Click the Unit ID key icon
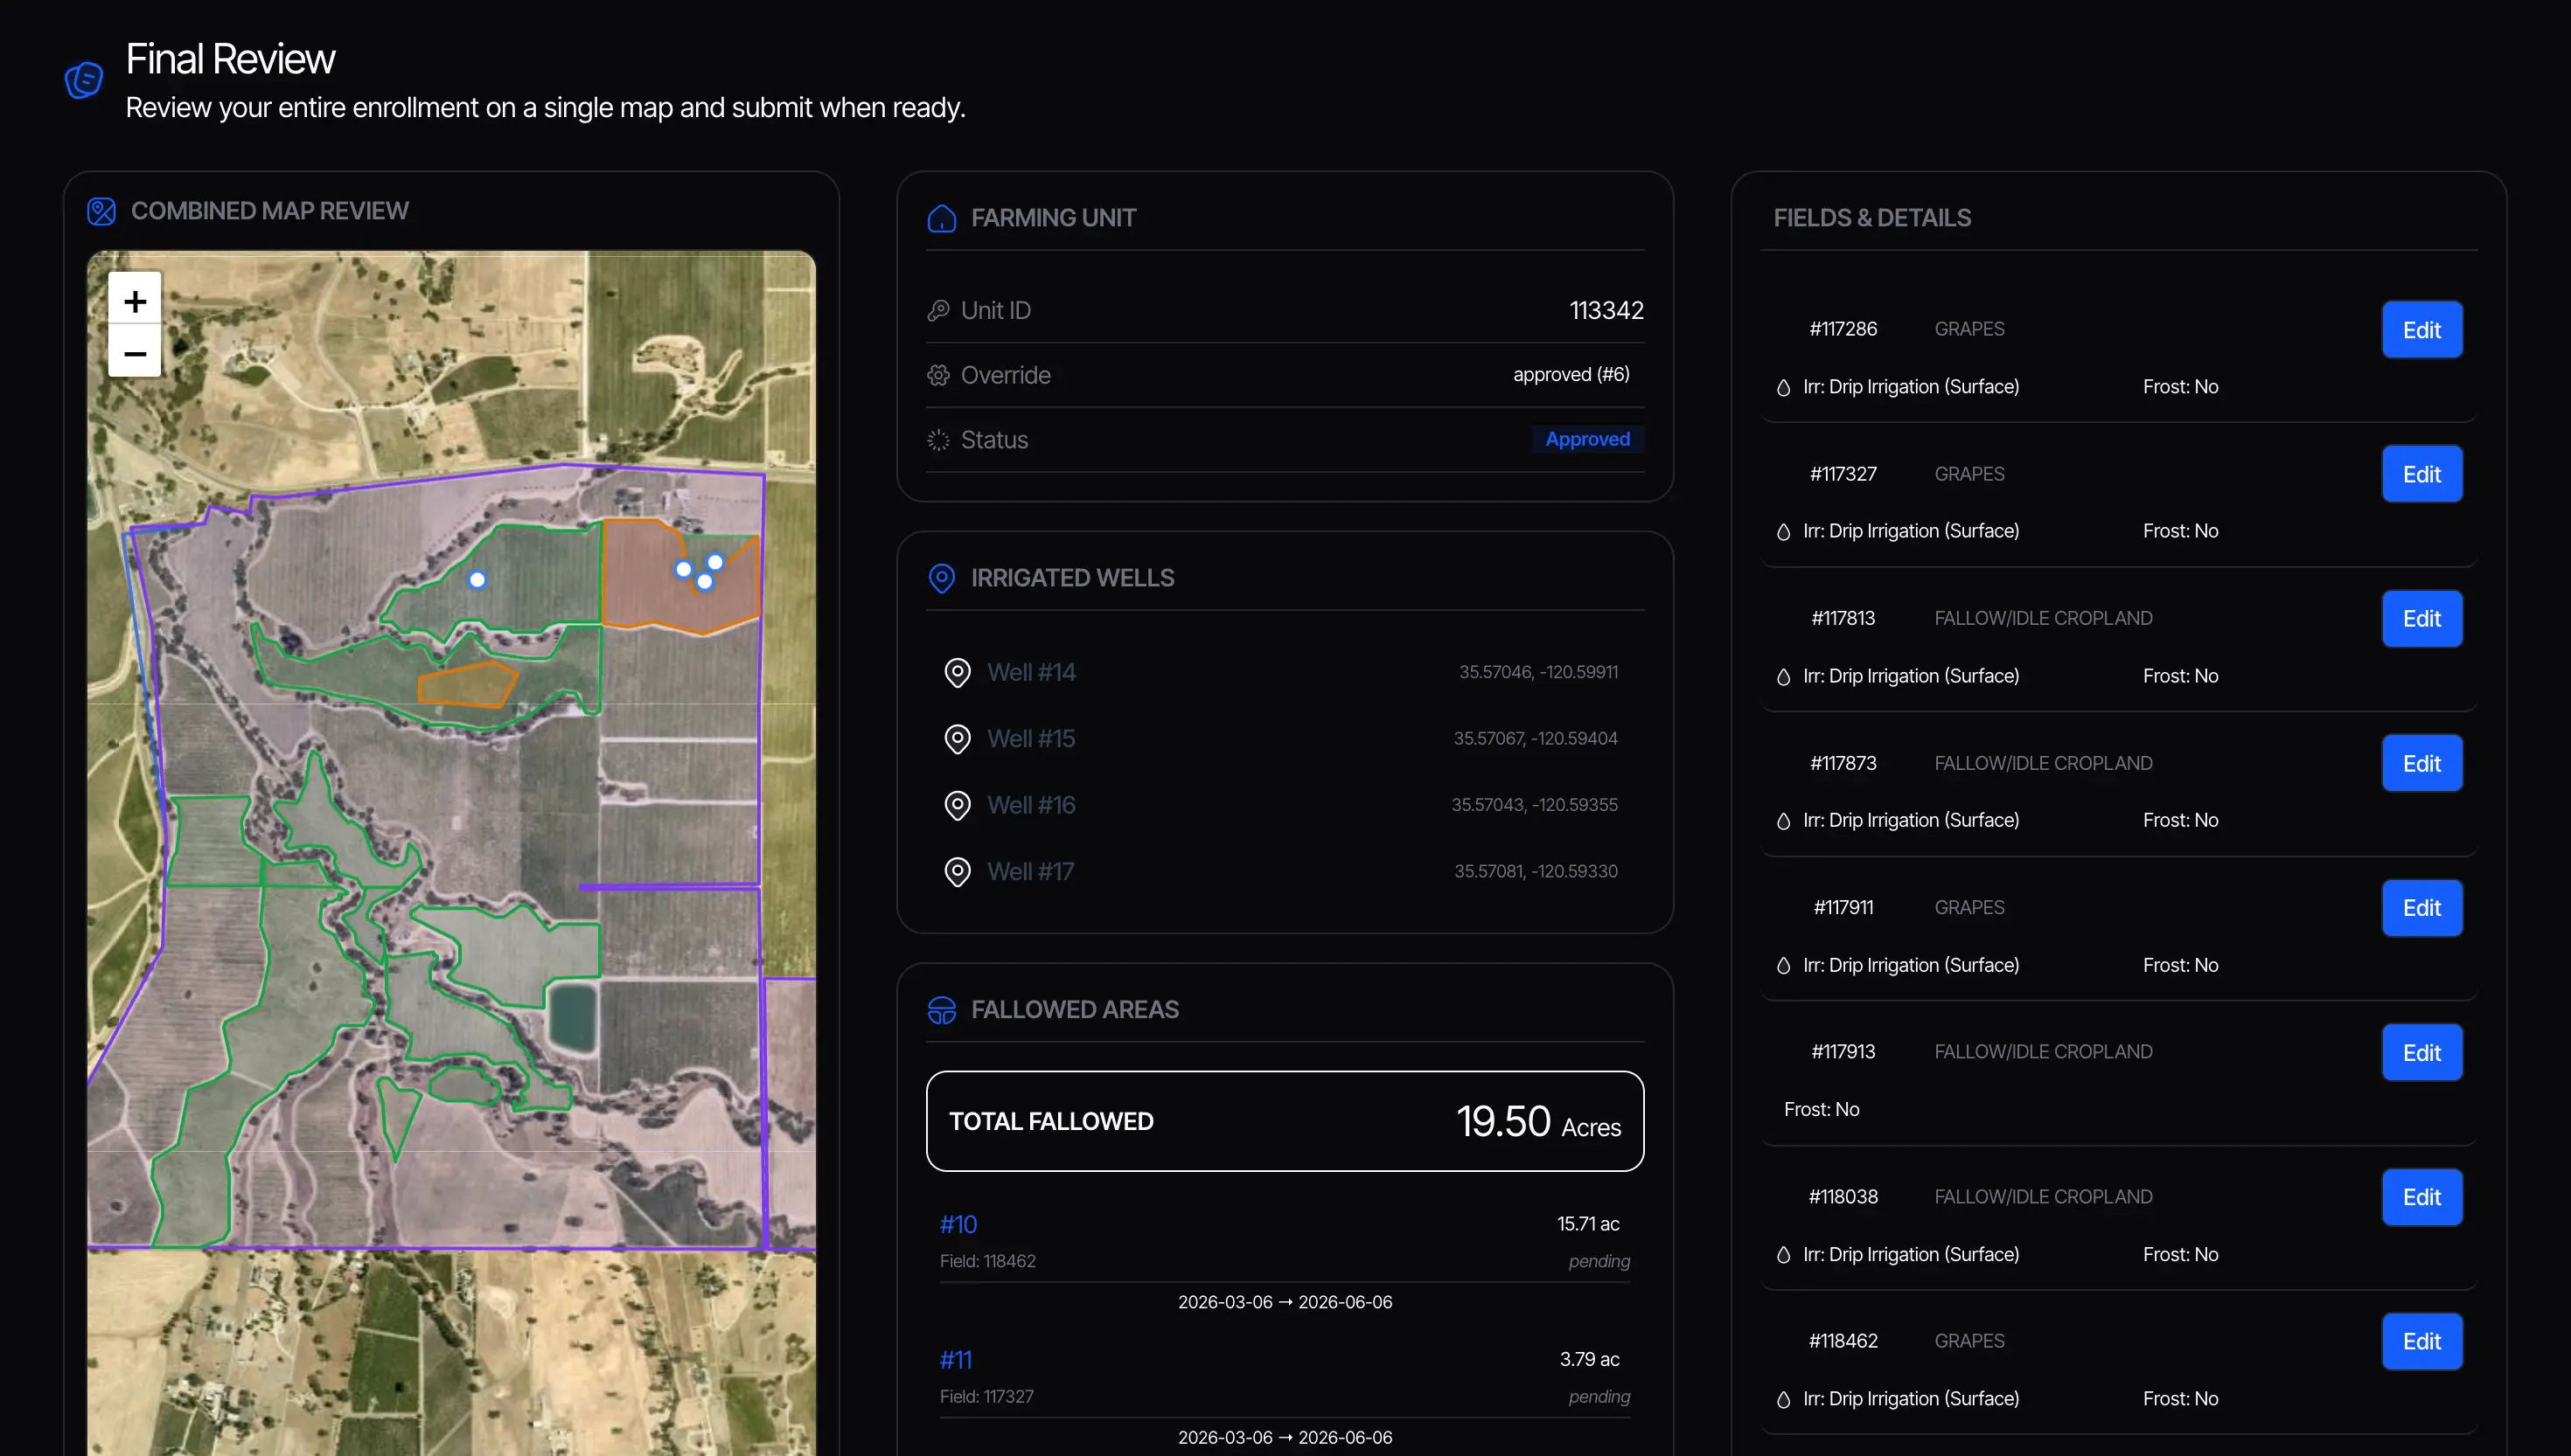2571x1456 pixels. [x=939, y=310]
